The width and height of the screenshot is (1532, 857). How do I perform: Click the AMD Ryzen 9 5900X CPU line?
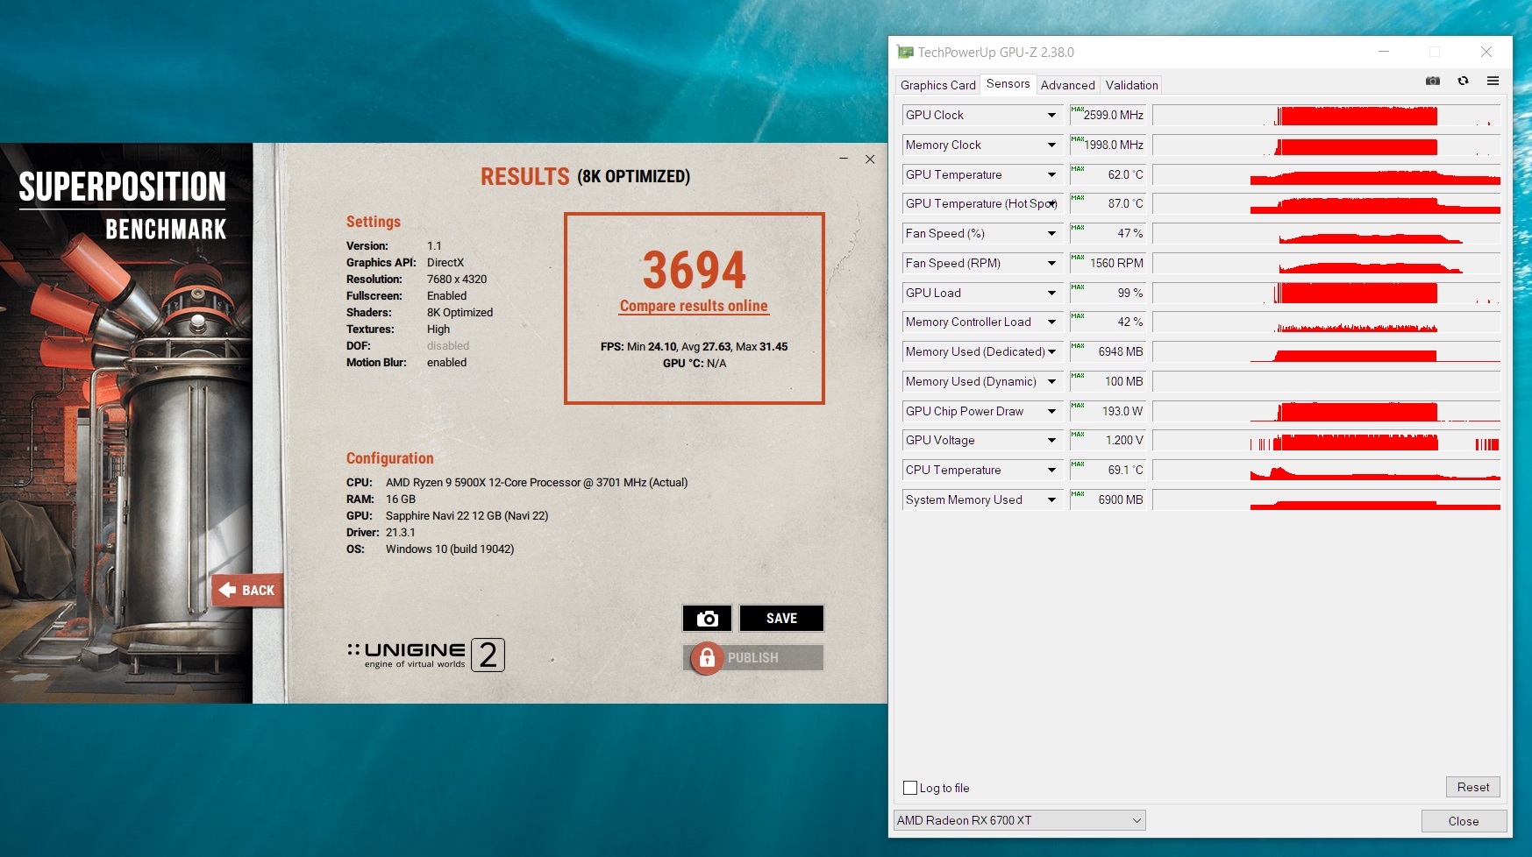point(537,483)
